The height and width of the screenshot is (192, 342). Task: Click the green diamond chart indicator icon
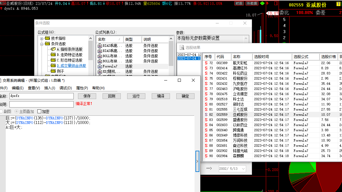point(262,3)
